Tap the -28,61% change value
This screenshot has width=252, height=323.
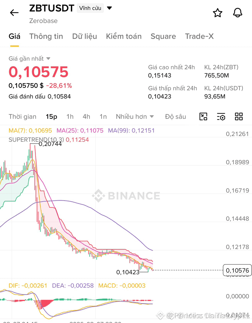pyautogui.click(x=59, y=86)
